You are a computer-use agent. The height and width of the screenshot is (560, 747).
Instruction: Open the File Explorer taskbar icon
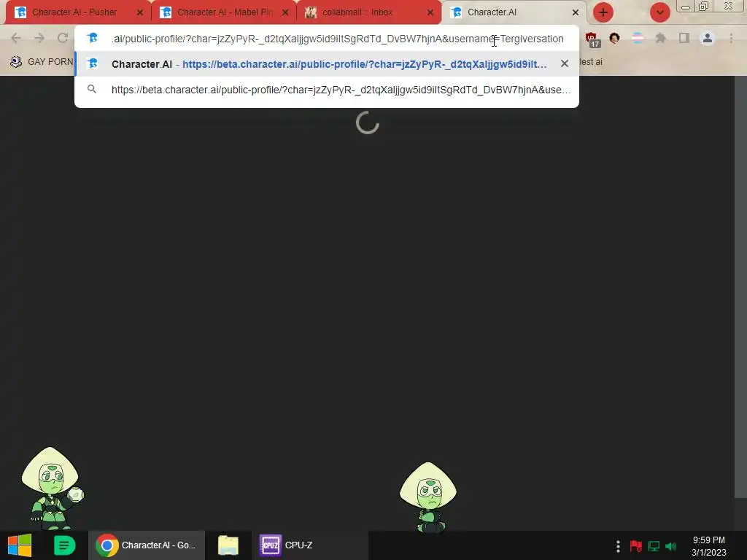[x=228, y=545]
